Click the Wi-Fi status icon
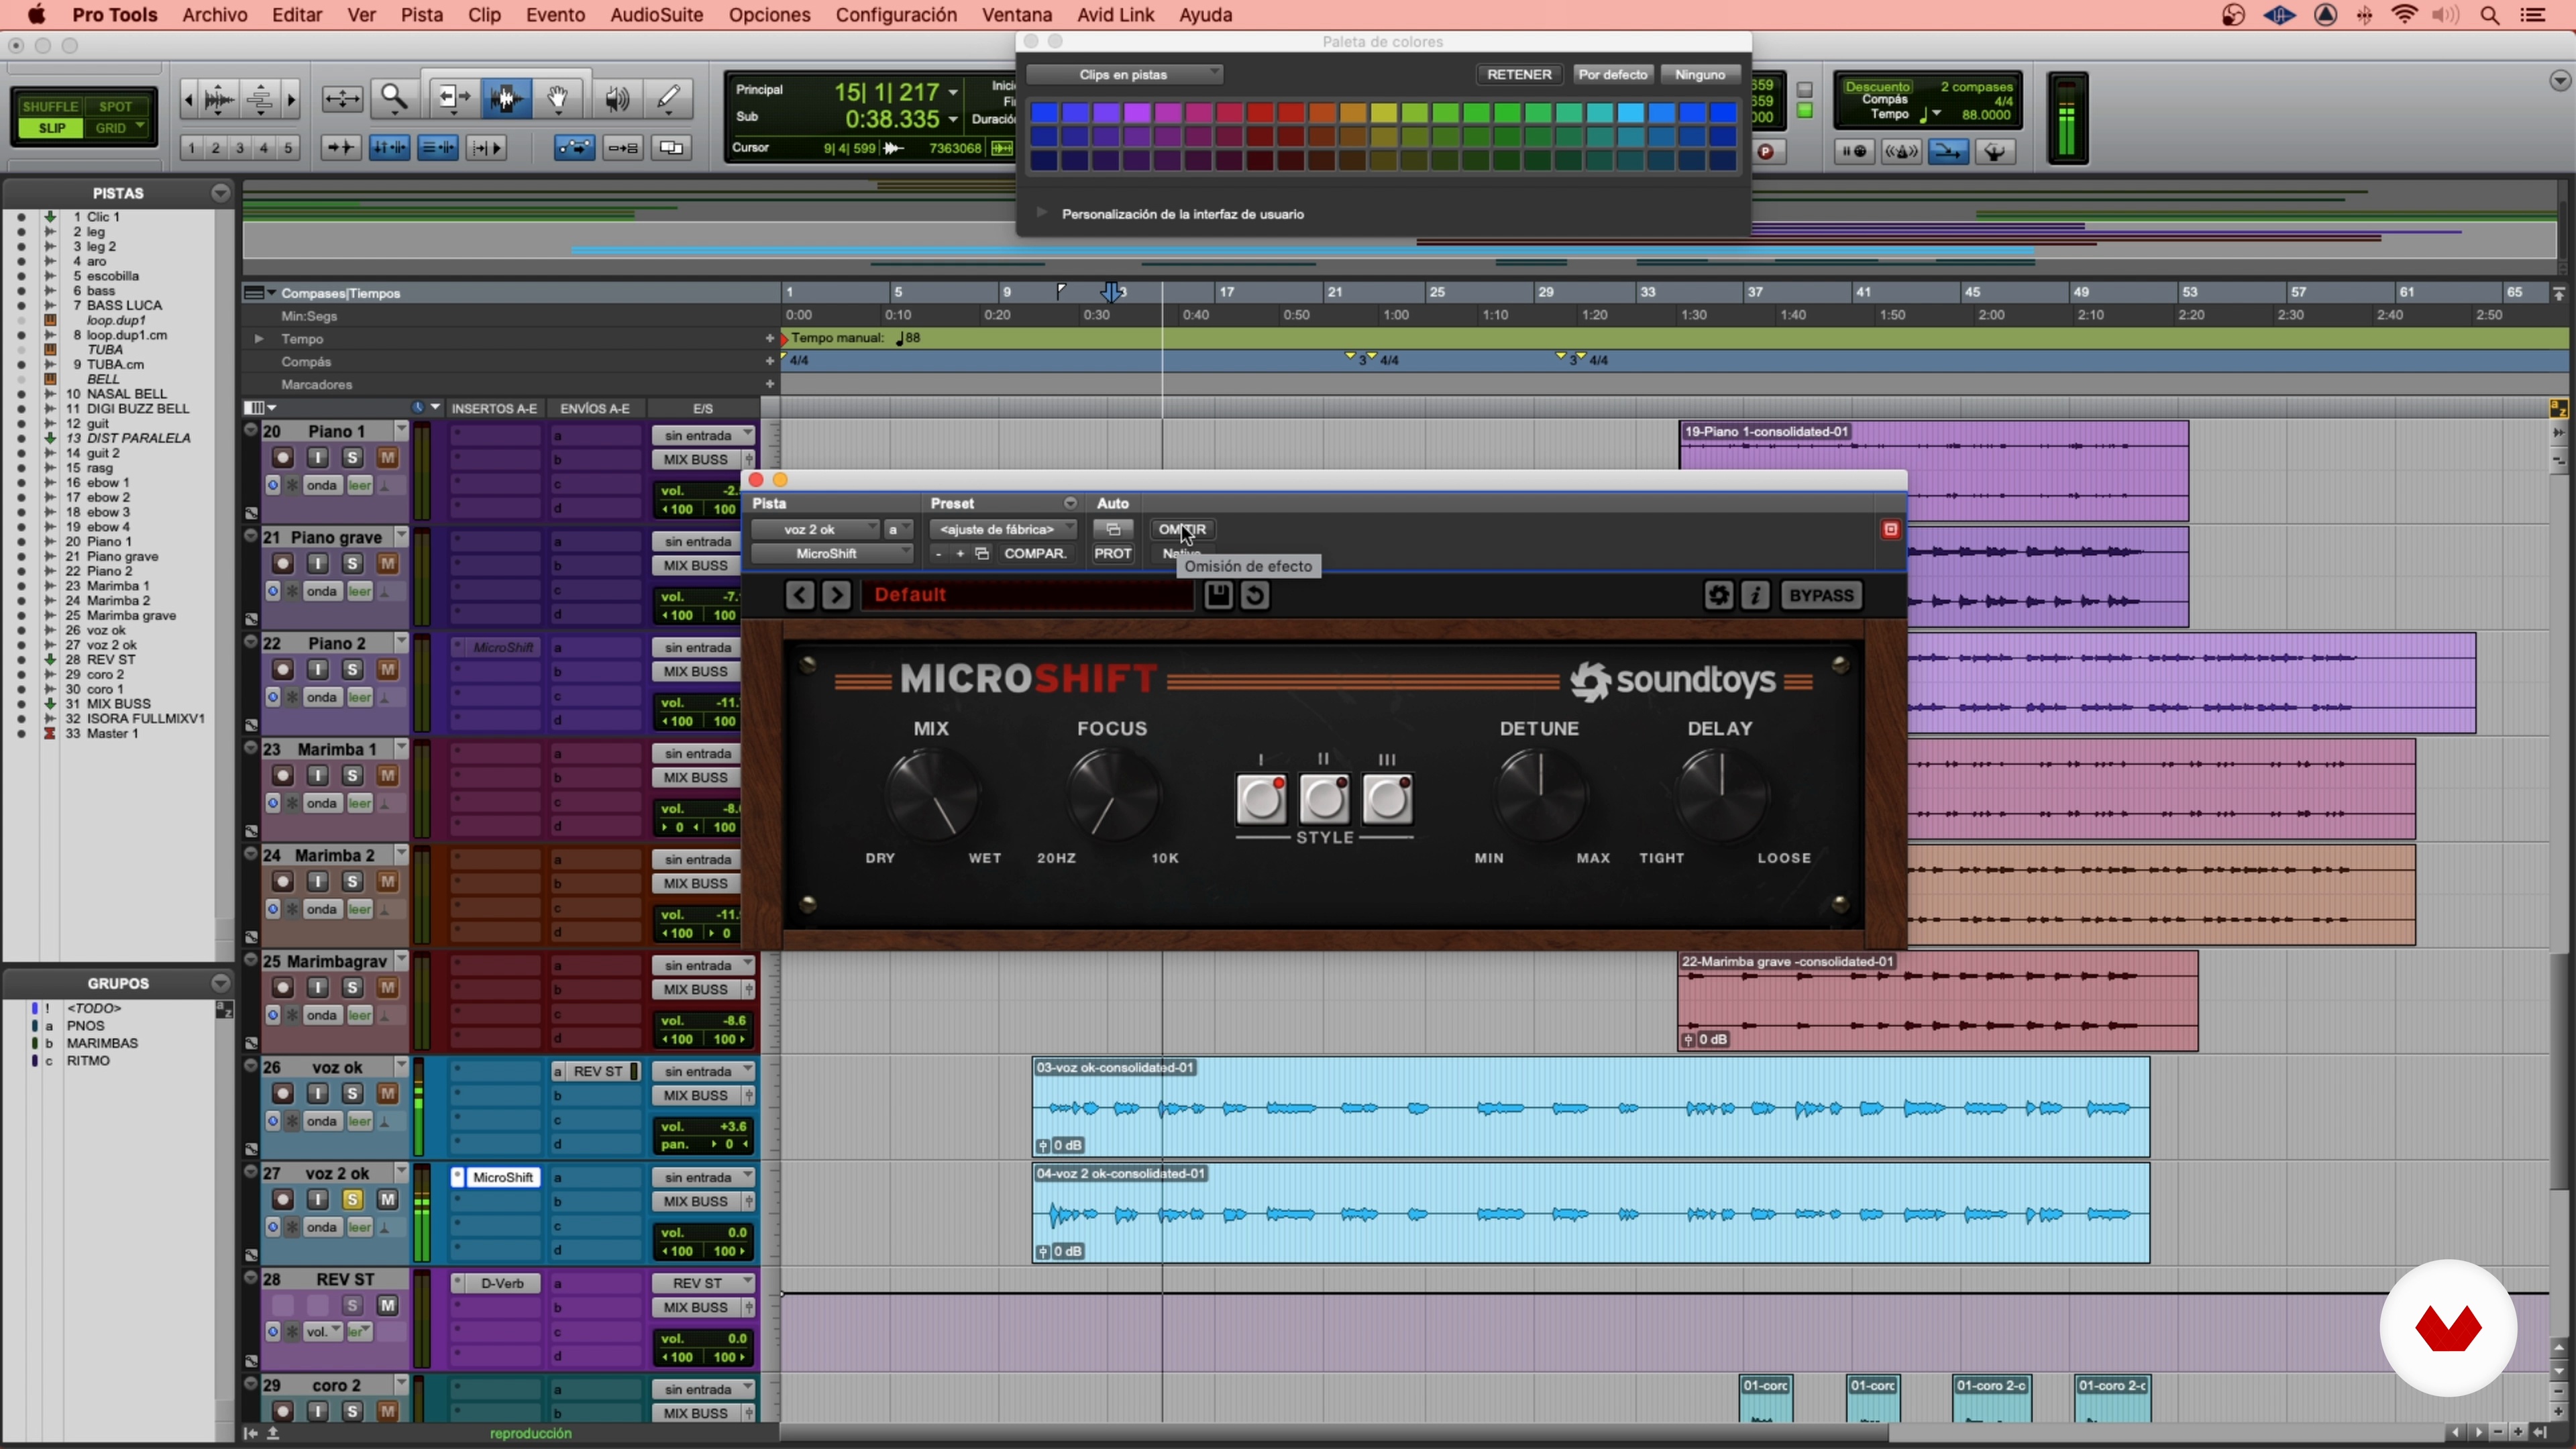Viewport: 2576px width, 1449px height. tap(2404, 15)
